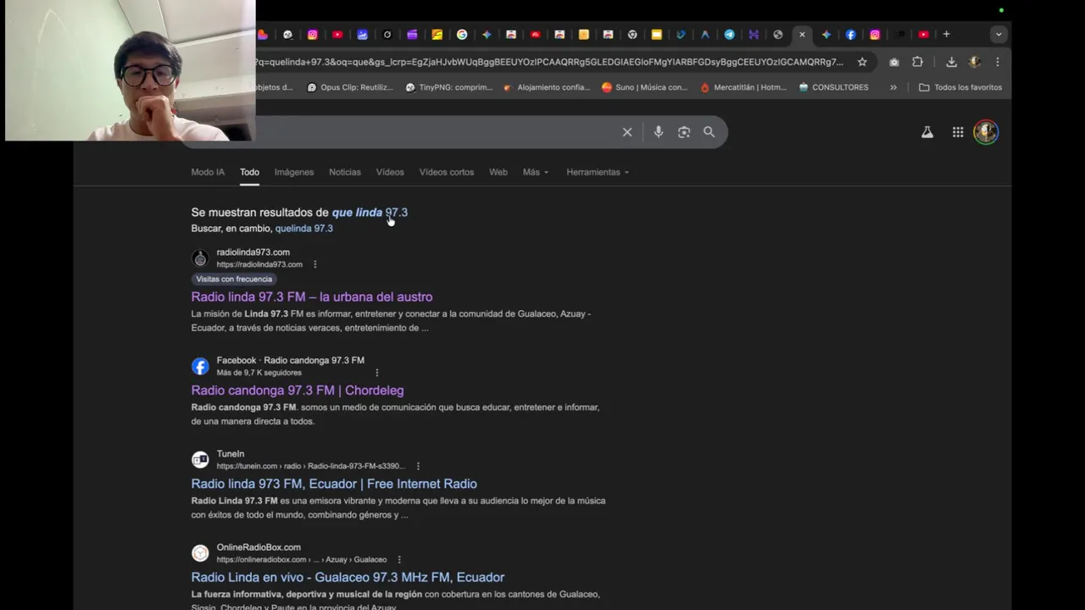The height and width of the screenshot is (610, 1085).
Task: Switch to Web results tab
Action: tap(498, 172)
